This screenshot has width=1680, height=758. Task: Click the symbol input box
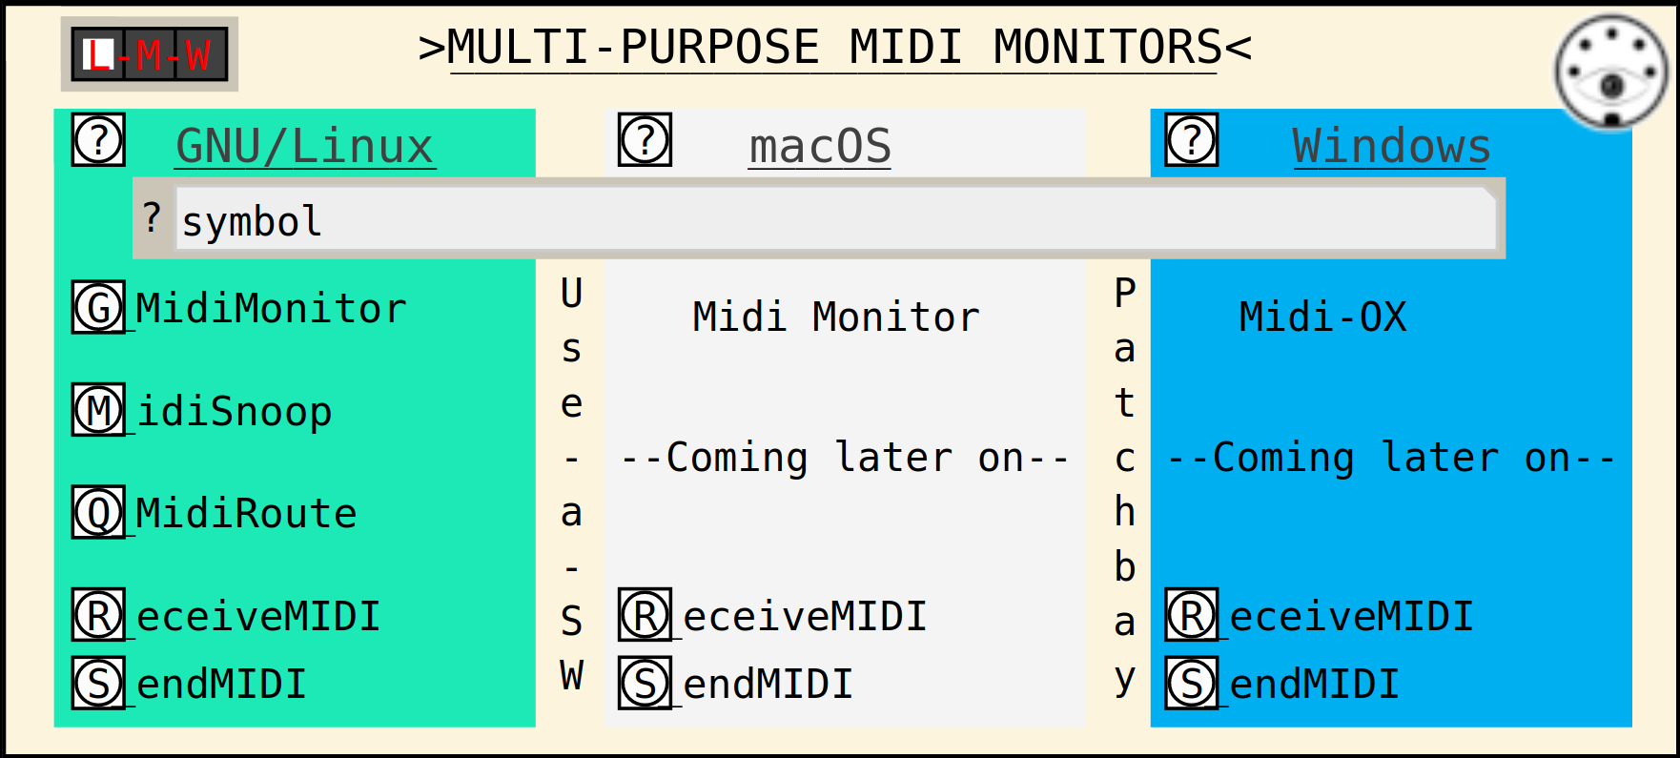tap(835, 219)
